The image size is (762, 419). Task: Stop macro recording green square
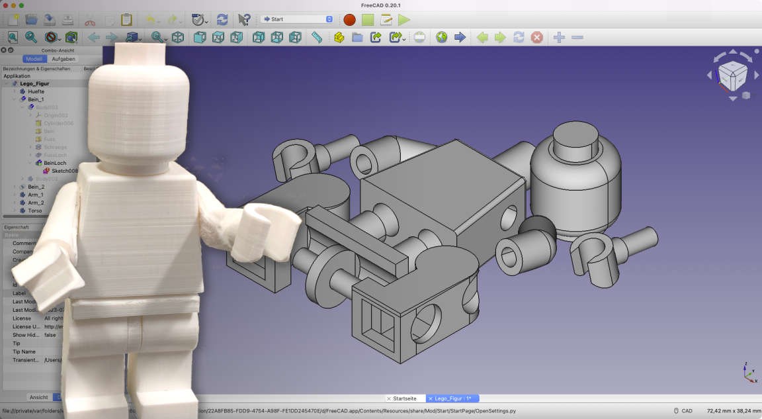(x=368, y=19)
